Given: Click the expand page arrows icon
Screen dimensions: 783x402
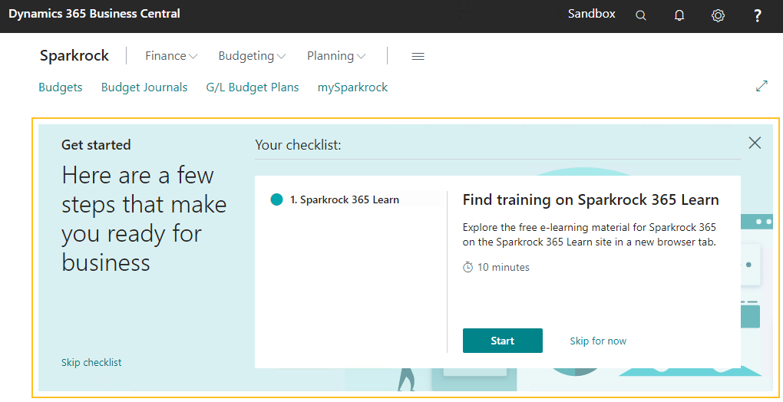Looking at the screenshot, I should (x=762, y=86).
